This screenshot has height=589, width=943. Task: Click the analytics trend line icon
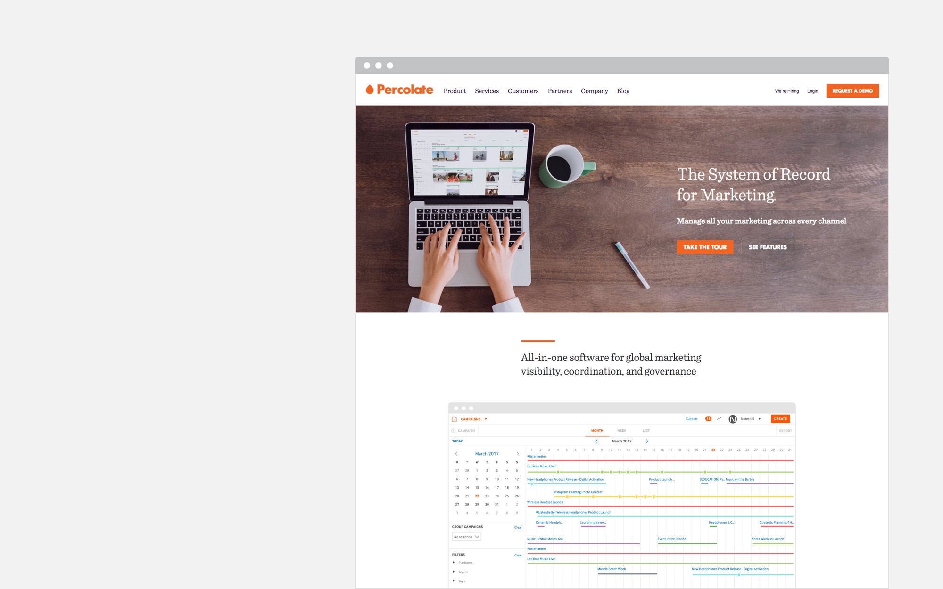click(x=719, y=418)
